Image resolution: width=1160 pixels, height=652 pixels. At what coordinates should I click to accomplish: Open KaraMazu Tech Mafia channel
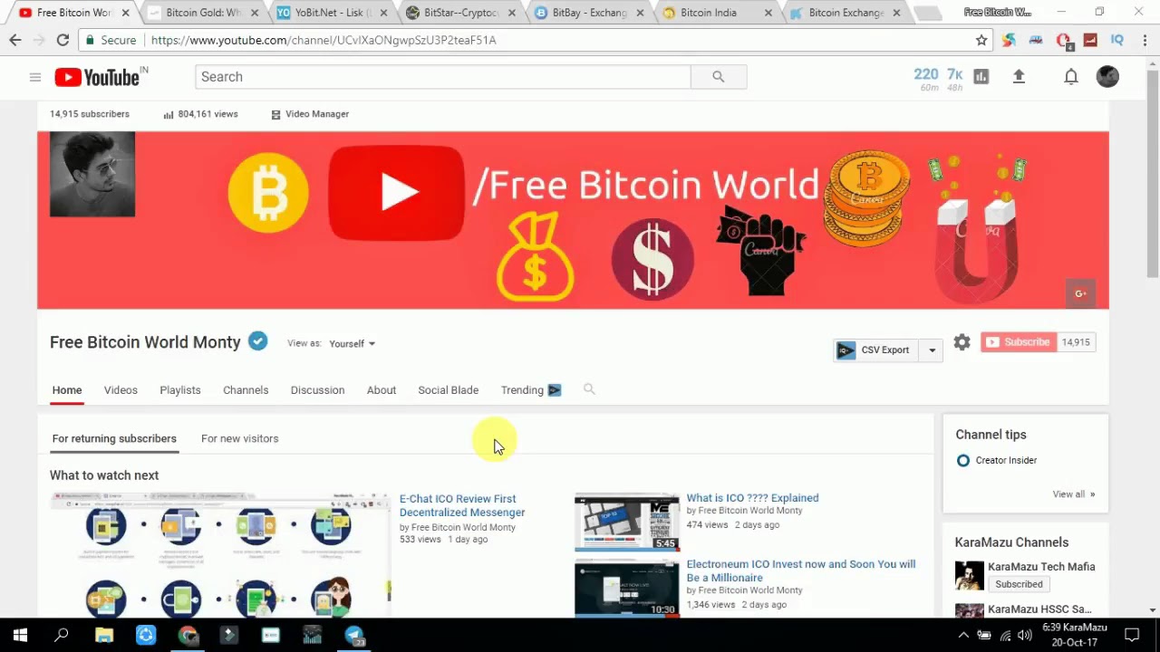pos(1041,567)
